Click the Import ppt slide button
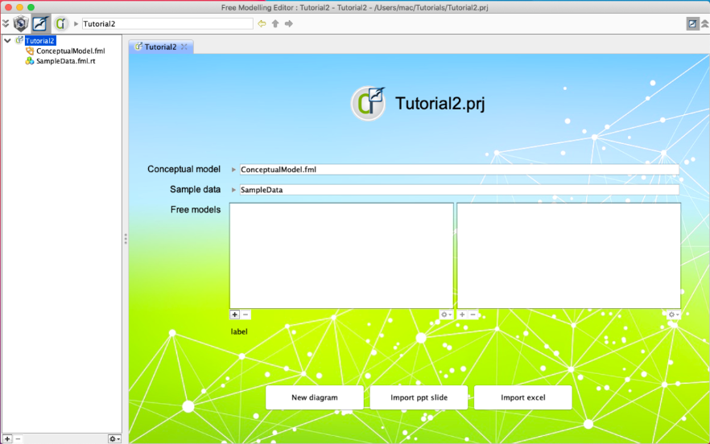The width and height of the screenshot is (710, 444). coord(419,397)
